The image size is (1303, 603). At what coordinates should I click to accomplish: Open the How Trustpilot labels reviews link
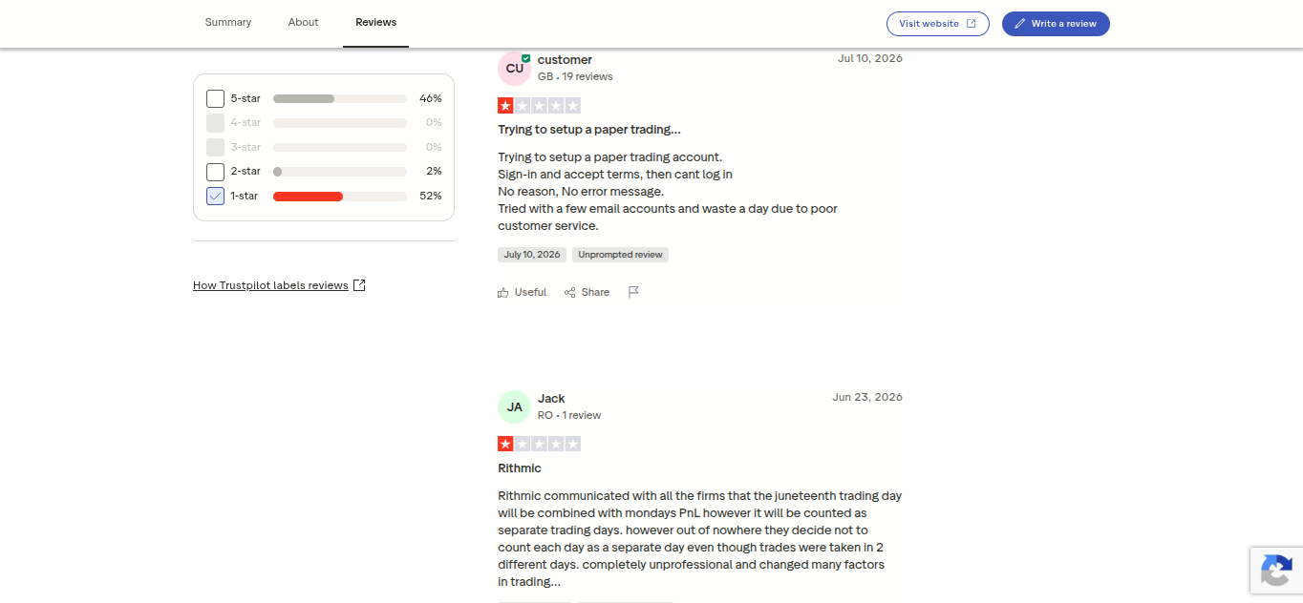click(x=270, y=285)
